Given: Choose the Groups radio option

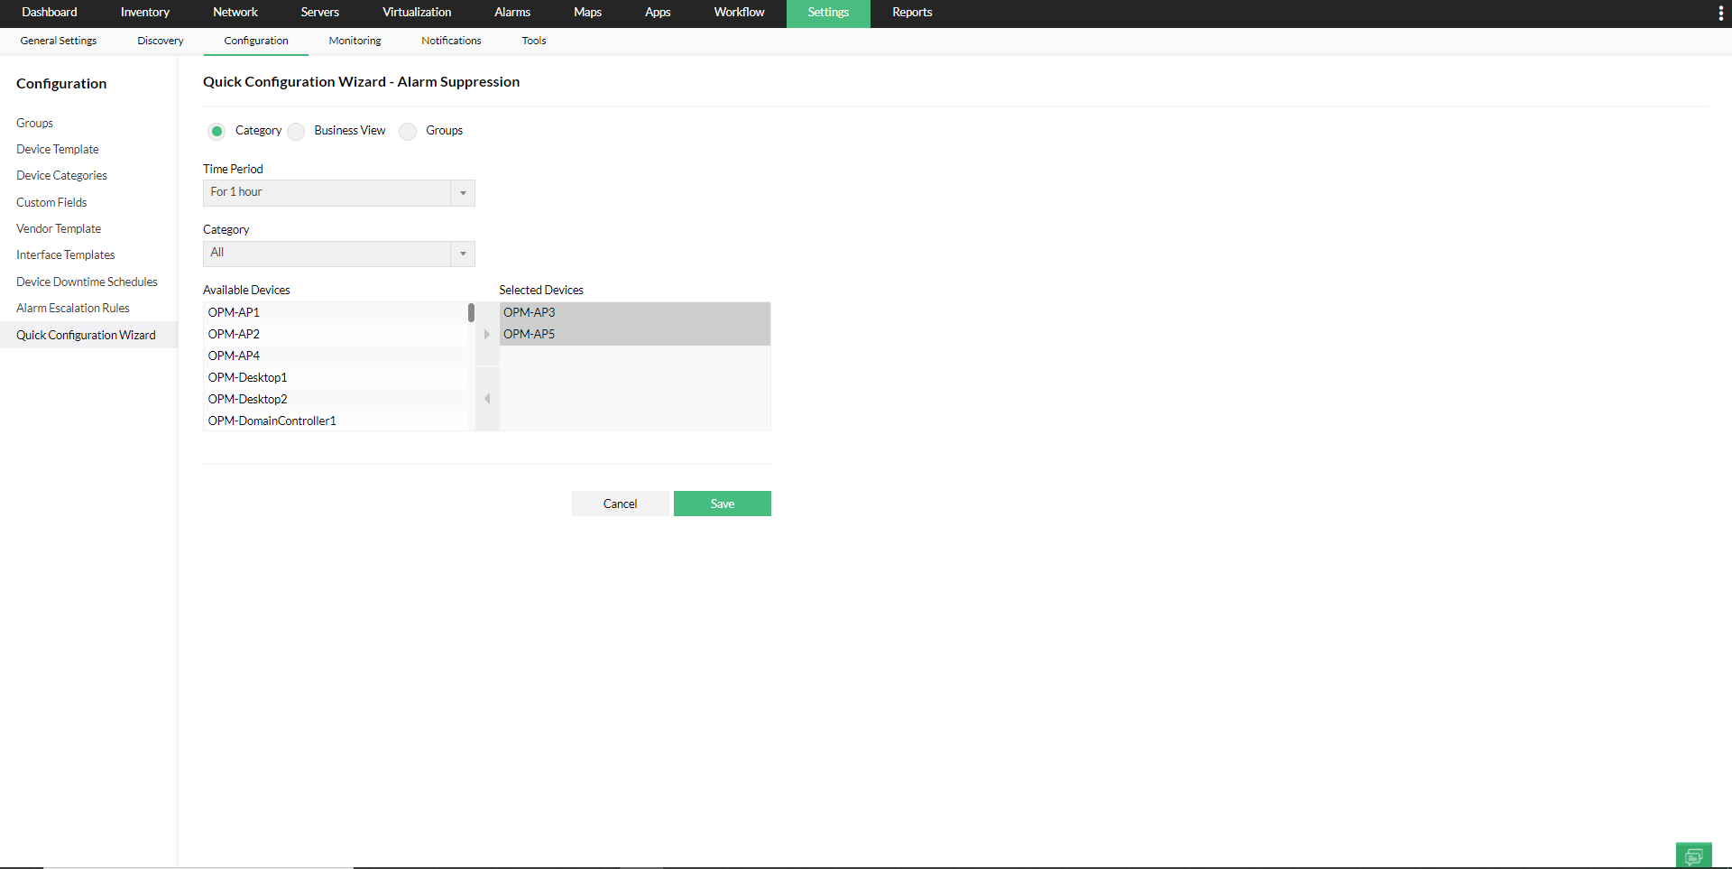Looking at the screenshot, I should click(408, 131).
